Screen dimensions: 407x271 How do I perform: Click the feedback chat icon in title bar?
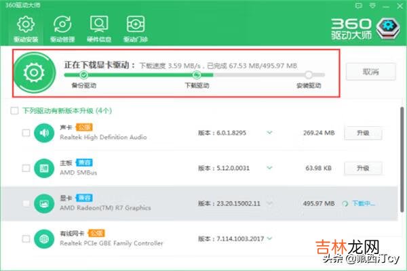tap(359, 5)
